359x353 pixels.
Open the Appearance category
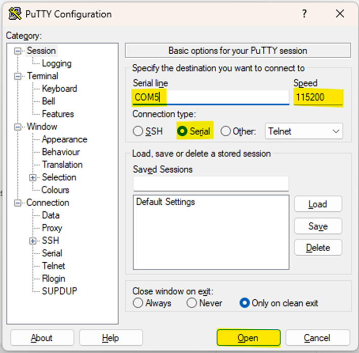pyautogui.click(x=65, y=139)
